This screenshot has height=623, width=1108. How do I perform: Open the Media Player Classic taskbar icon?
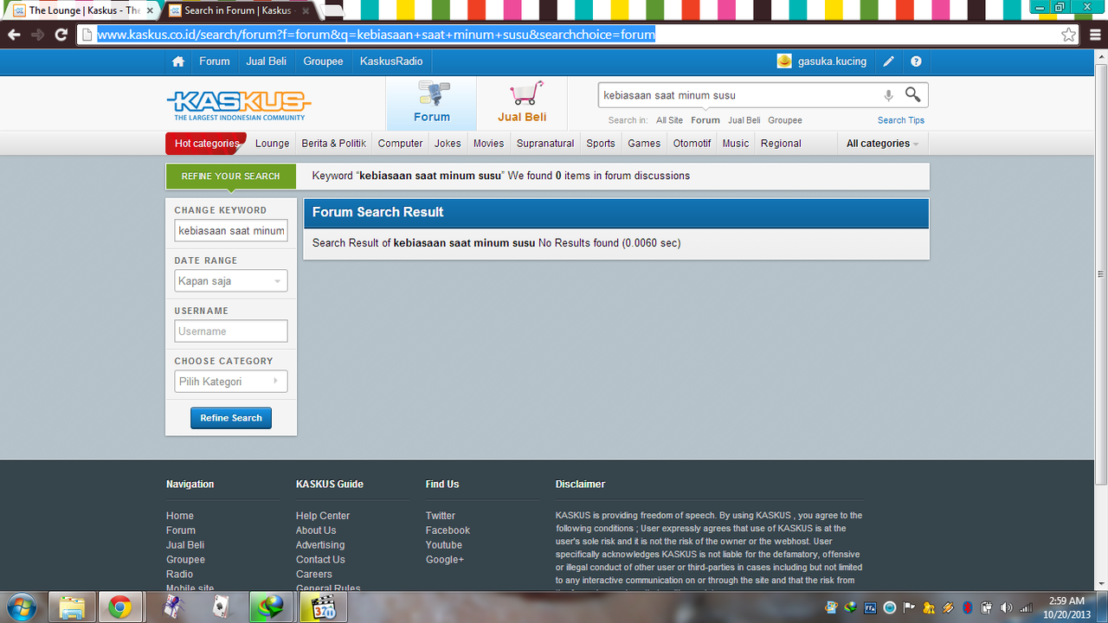pyautogui.click(x=323, y=607)
